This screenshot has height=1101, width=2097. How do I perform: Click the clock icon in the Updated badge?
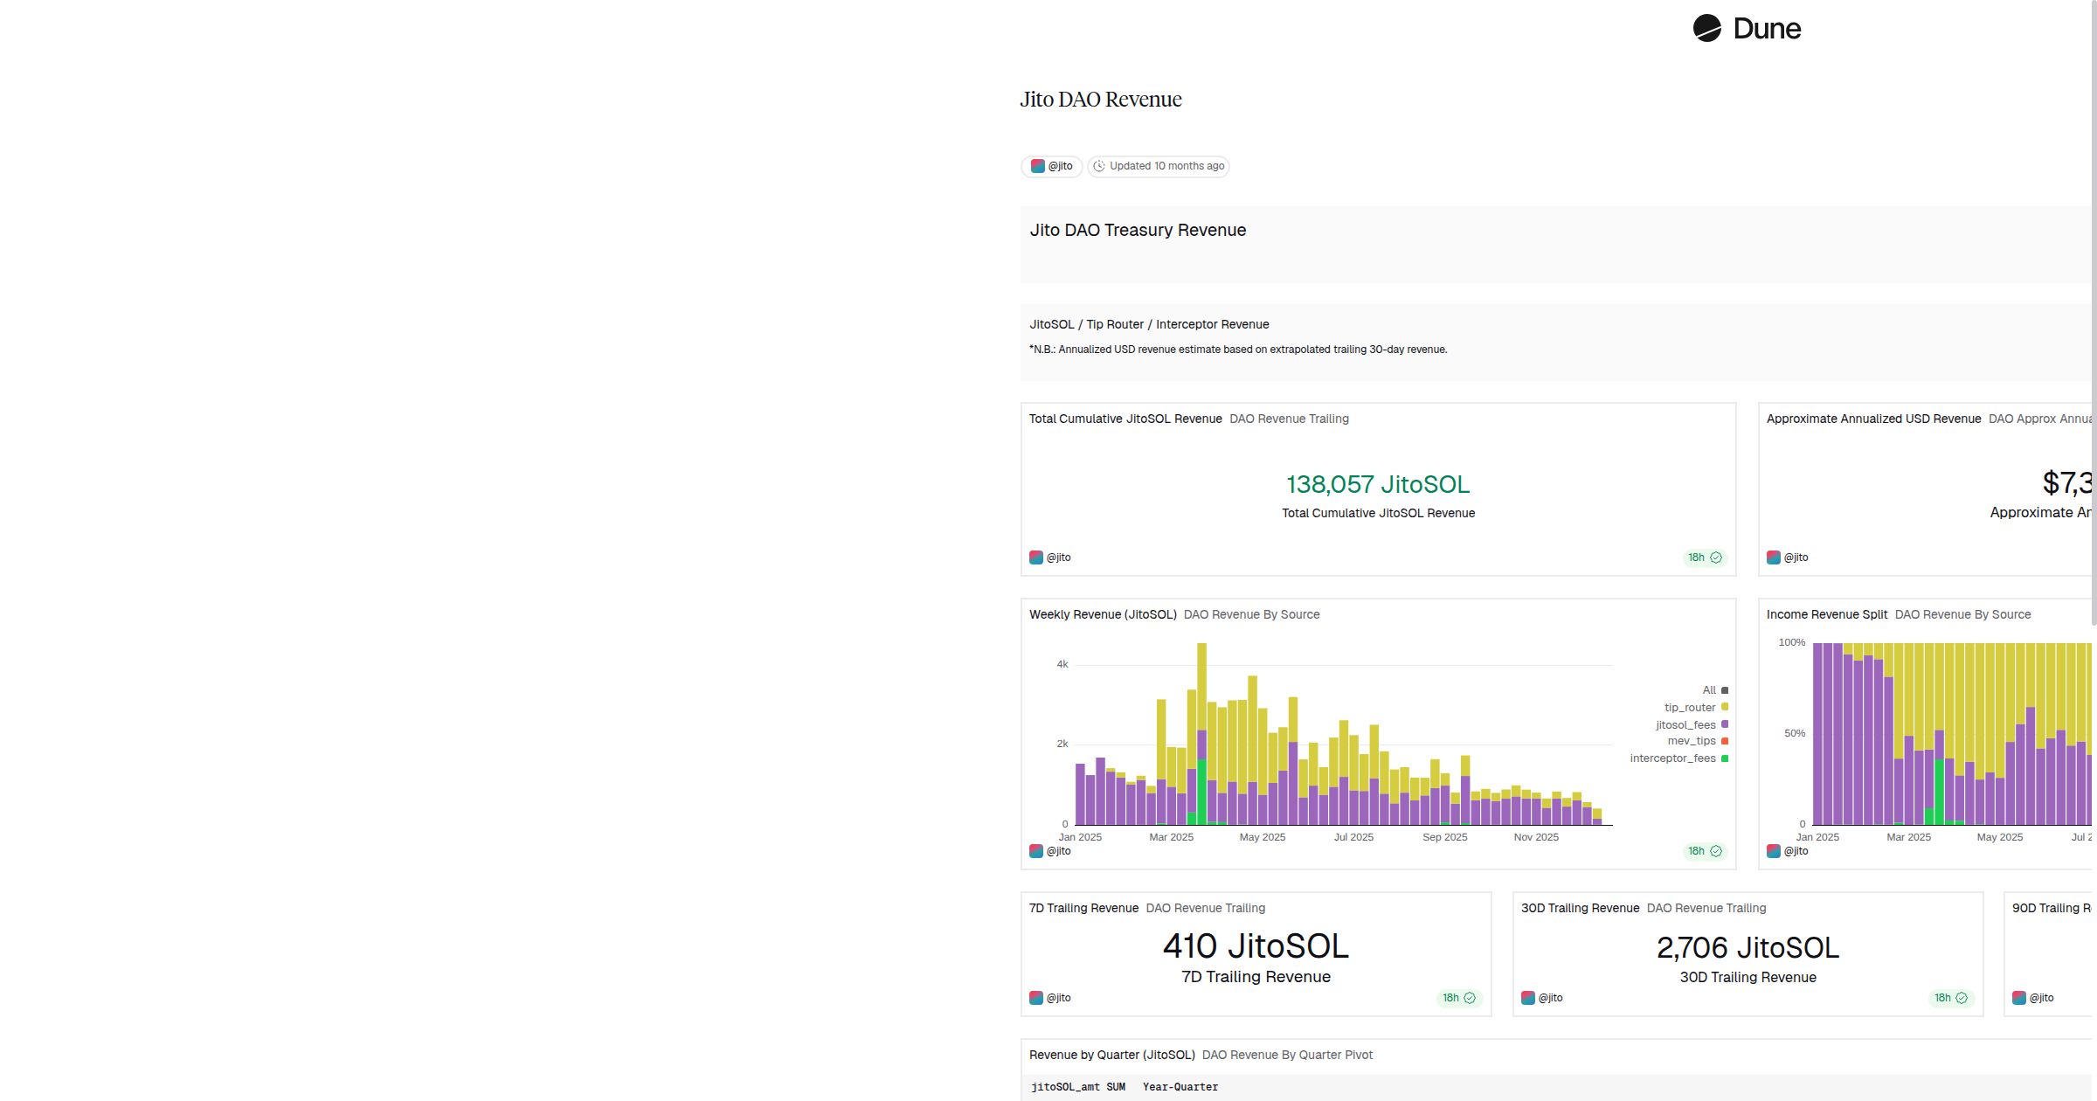(1099, 166)
